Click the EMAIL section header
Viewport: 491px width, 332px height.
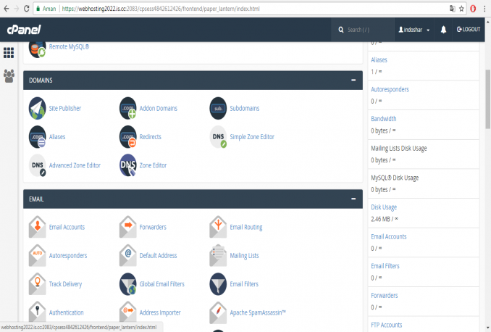point(193,199)
